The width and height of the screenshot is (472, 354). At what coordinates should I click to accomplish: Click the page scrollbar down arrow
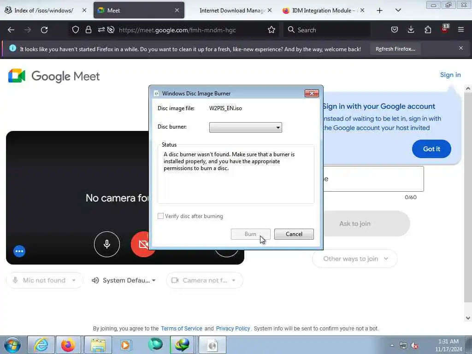point(468,318)
